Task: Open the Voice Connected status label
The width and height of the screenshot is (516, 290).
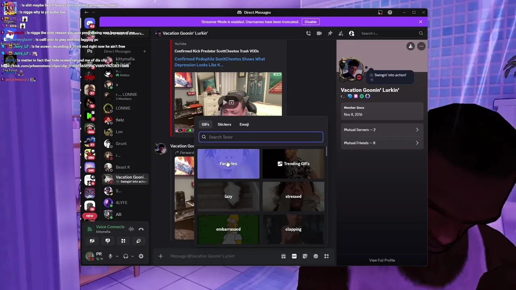Action: point(110,227)
